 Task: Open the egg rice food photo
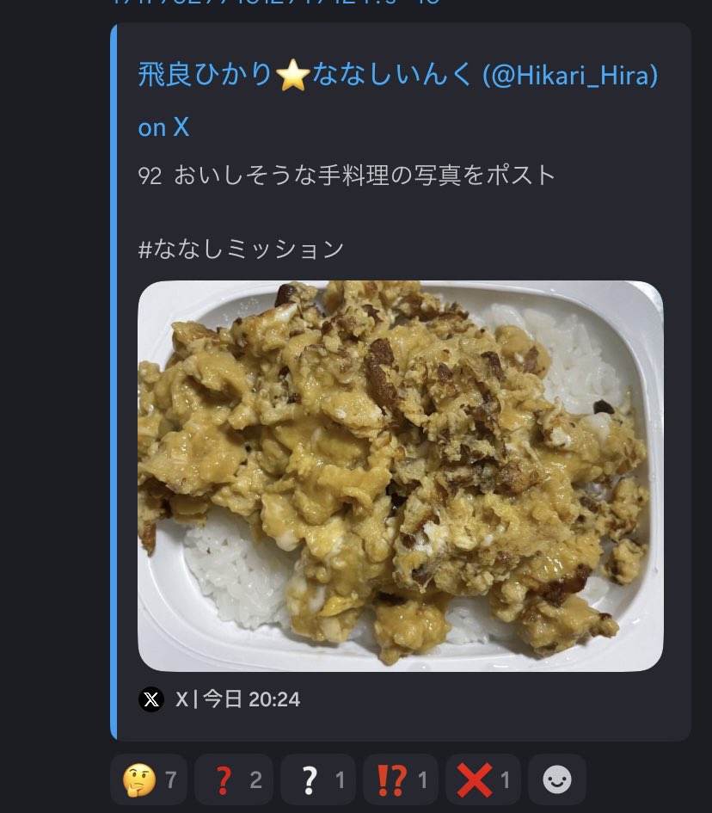[400, 476]
